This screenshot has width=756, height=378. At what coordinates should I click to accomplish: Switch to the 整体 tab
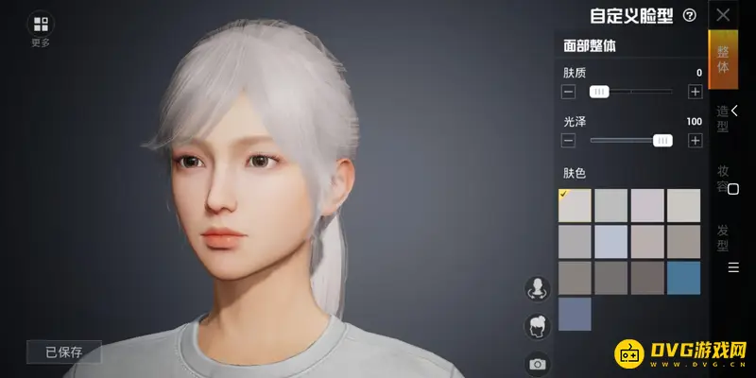723,60
